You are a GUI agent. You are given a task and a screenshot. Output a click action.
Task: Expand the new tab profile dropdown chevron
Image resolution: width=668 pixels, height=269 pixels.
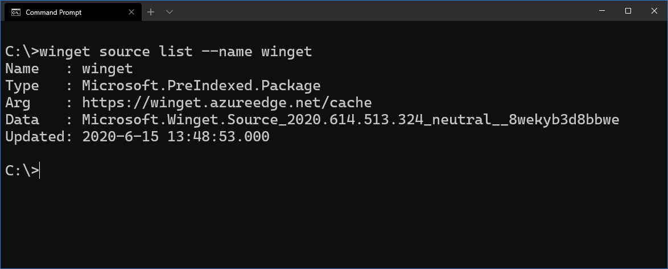tap(169, 12)
